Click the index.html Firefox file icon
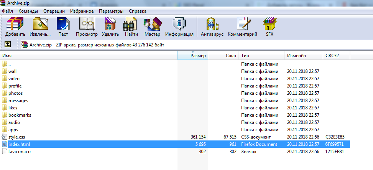 (4, 144)
